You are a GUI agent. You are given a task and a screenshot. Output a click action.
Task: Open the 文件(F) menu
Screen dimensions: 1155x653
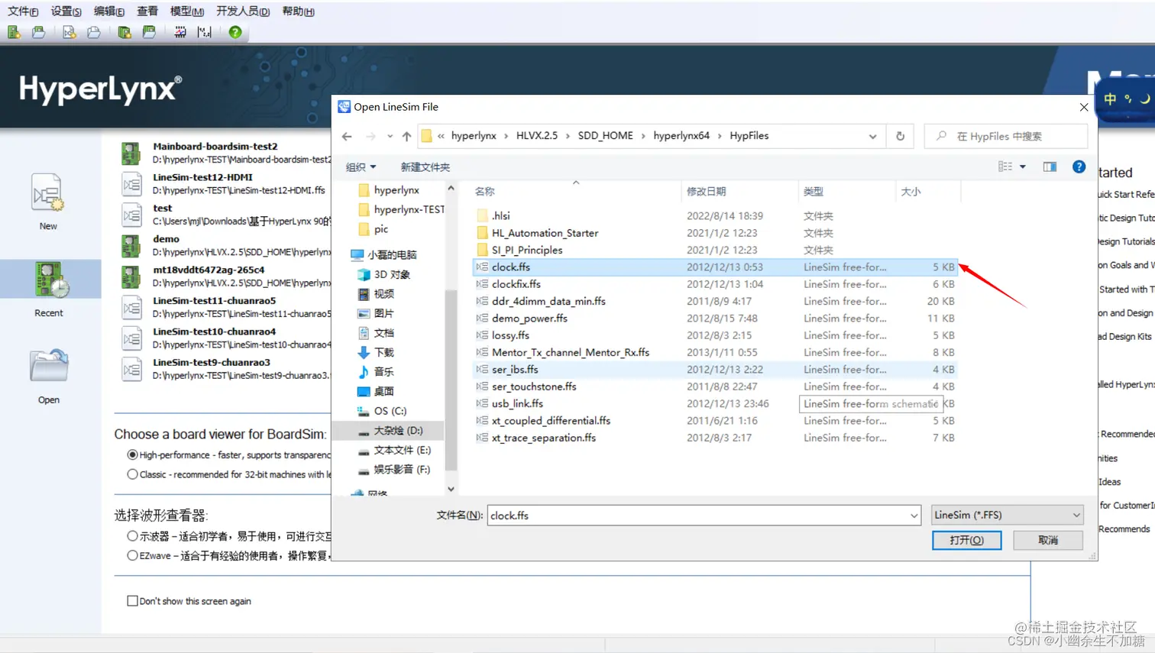23,11
